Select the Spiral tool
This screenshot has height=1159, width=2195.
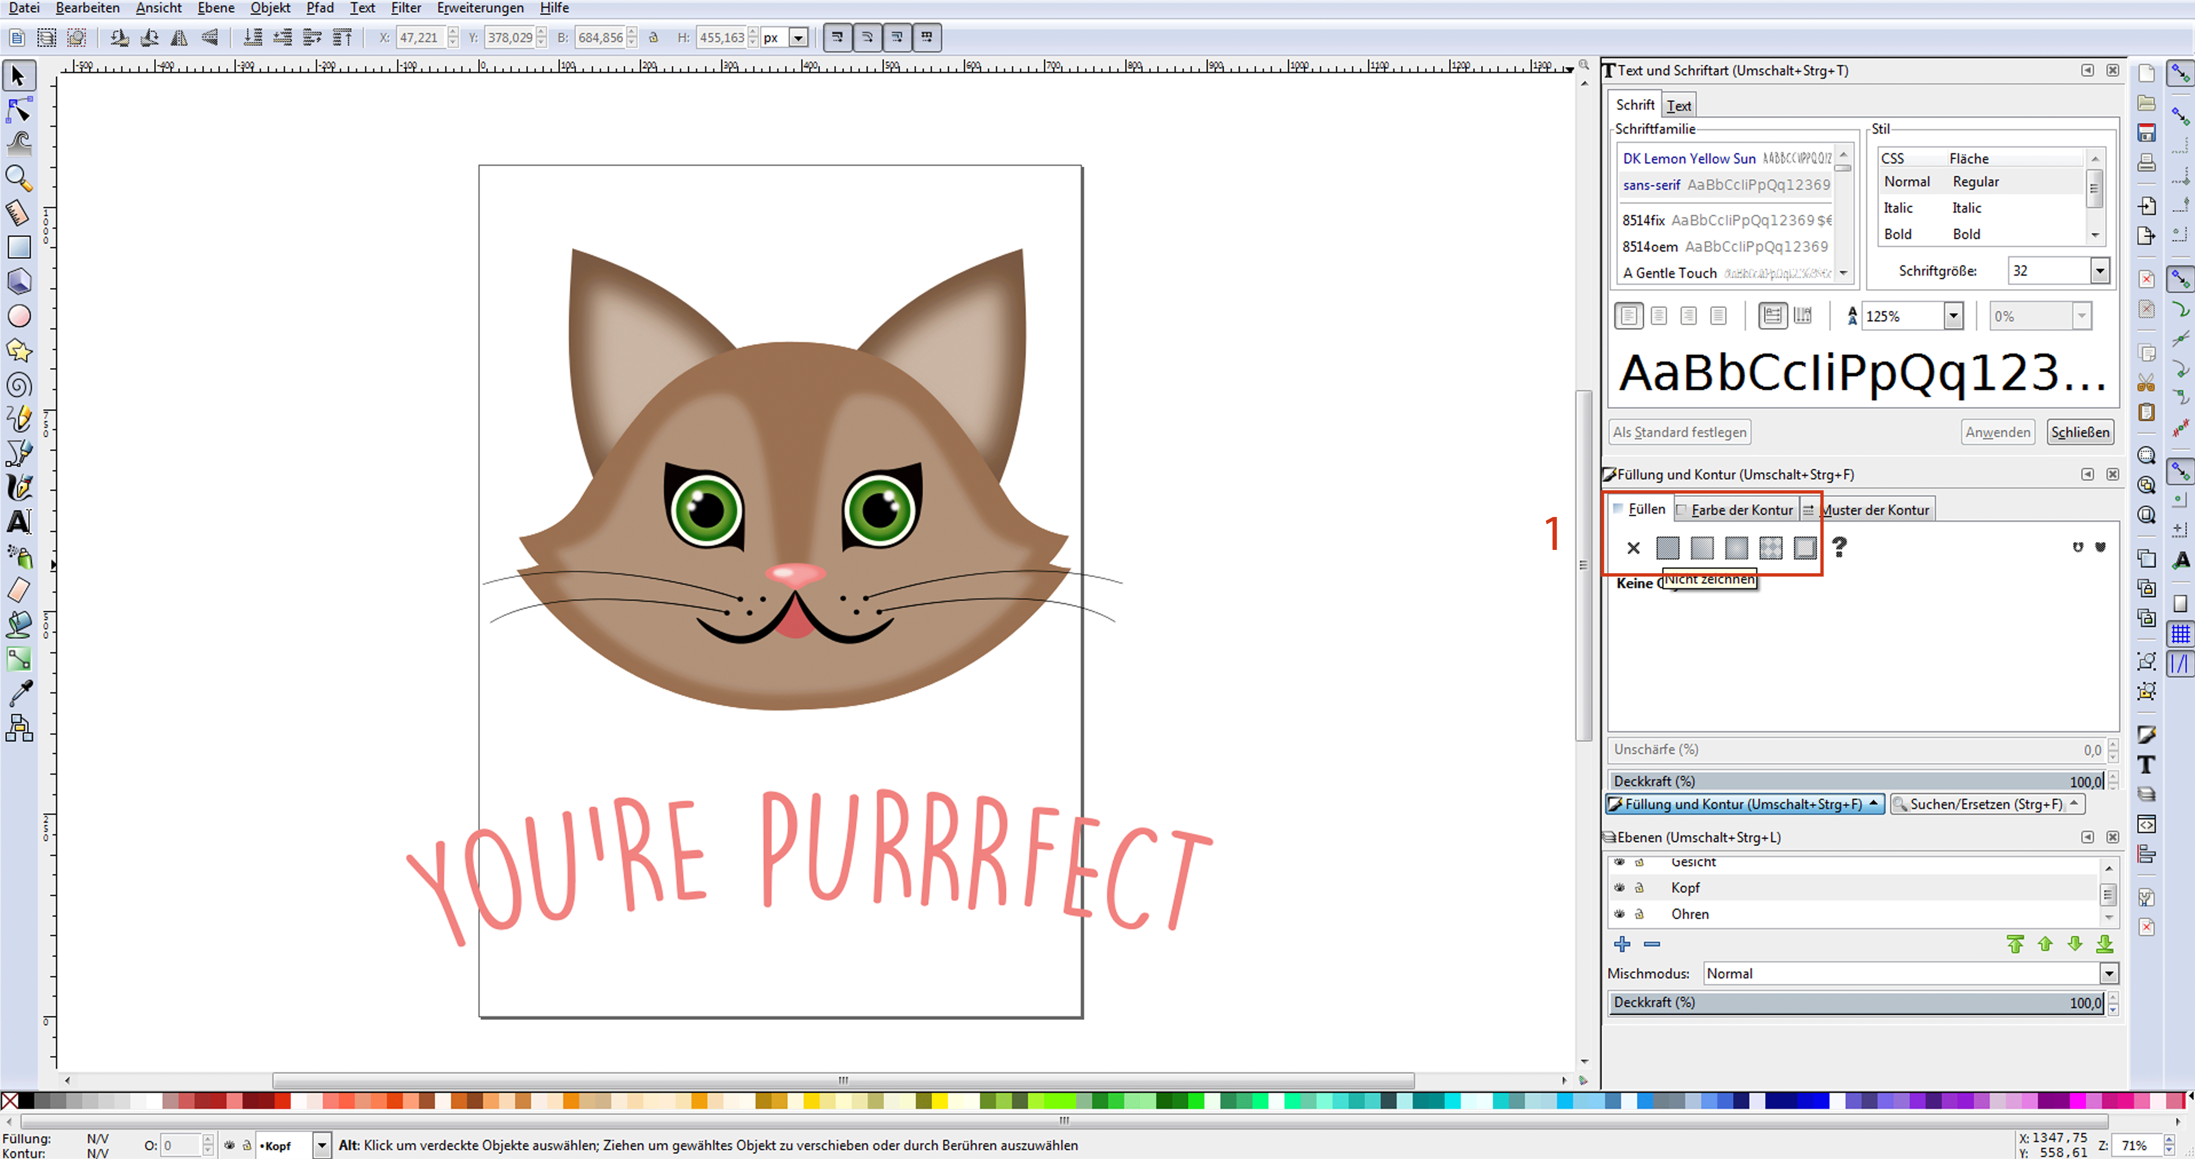(x=18, y=385)
